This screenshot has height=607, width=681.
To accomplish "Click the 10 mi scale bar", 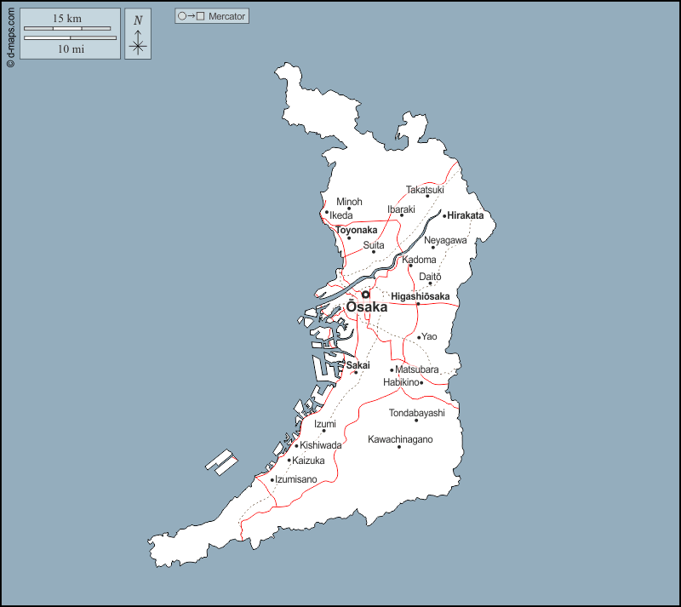I will coord(70,38).
